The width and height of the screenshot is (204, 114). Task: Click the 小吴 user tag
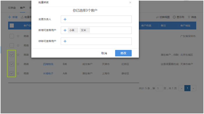(x=73, y=30)
